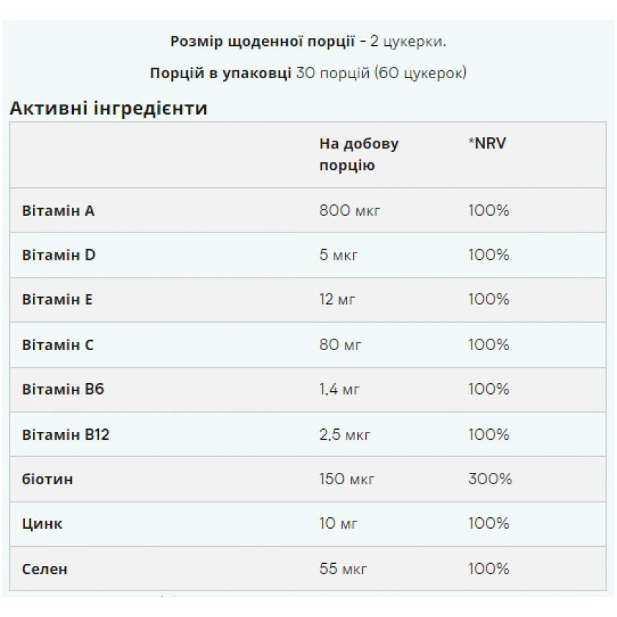The image size is (617, 617).
Task: Click the На добову порцію header
Action: tap(359, 154)
